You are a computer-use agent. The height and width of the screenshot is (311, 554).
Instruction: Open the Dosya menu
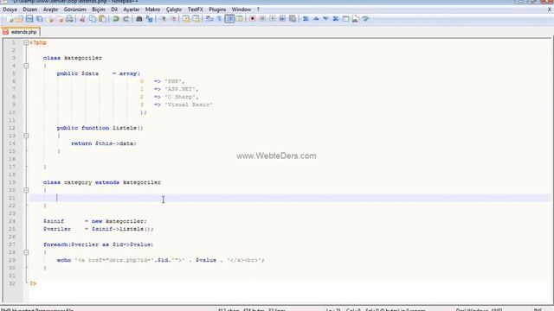(10, 10)
